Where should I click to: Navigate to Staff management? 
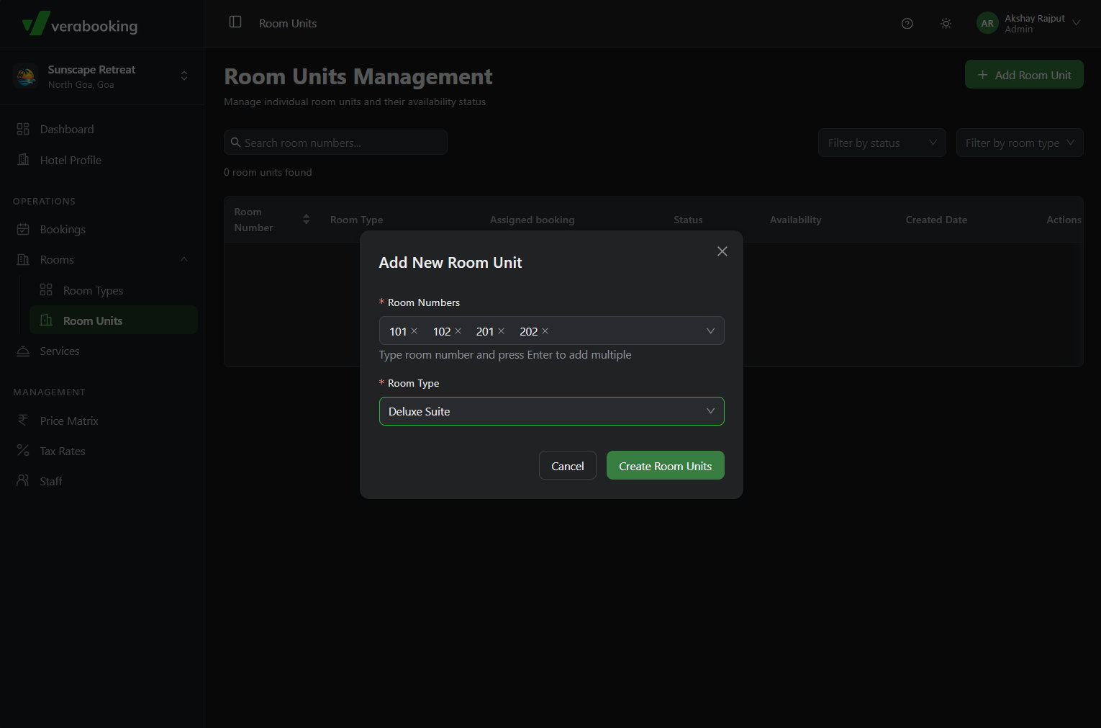pos(101,482)
